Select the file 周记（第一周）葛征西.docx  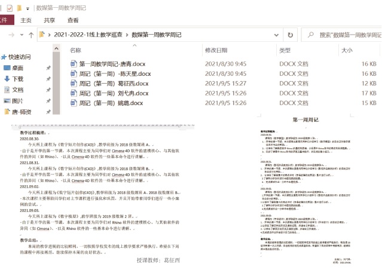click(x=114, y=84)
